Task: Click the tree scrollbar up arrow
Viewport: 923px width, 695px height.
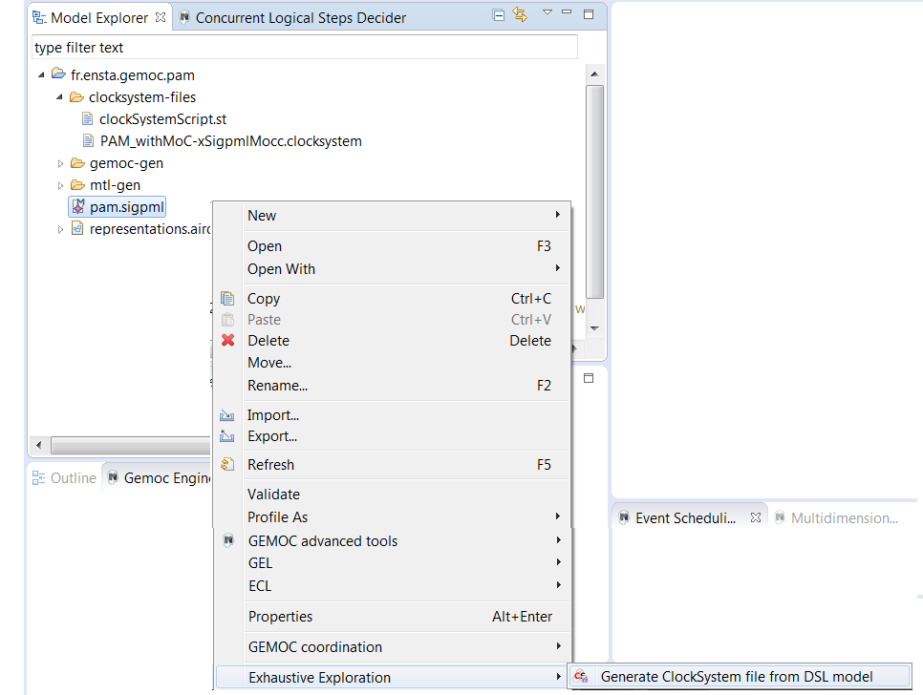Action: 594,74
